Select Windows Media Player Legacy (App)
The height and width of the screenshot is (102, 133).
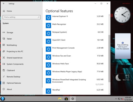(74, 73)
